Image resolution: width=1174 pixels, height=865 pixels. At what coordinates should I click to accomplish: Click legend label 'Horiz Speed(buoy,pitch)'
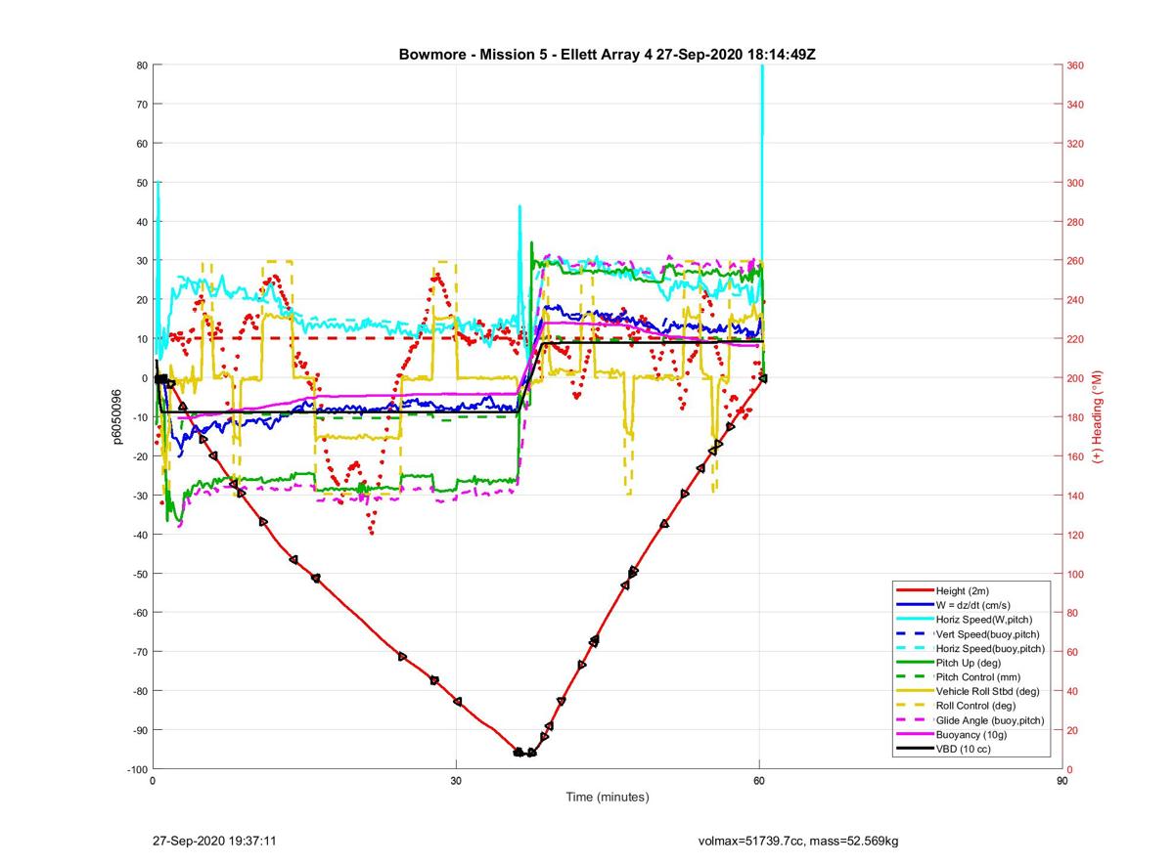990,649
